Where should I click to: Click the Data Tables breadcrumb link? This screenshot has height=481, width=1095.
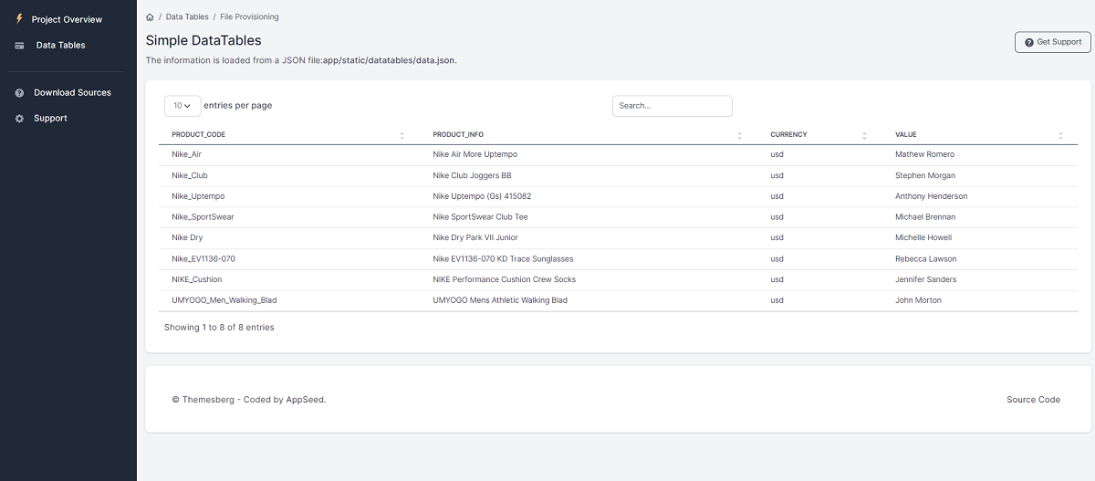coord(187,17)
